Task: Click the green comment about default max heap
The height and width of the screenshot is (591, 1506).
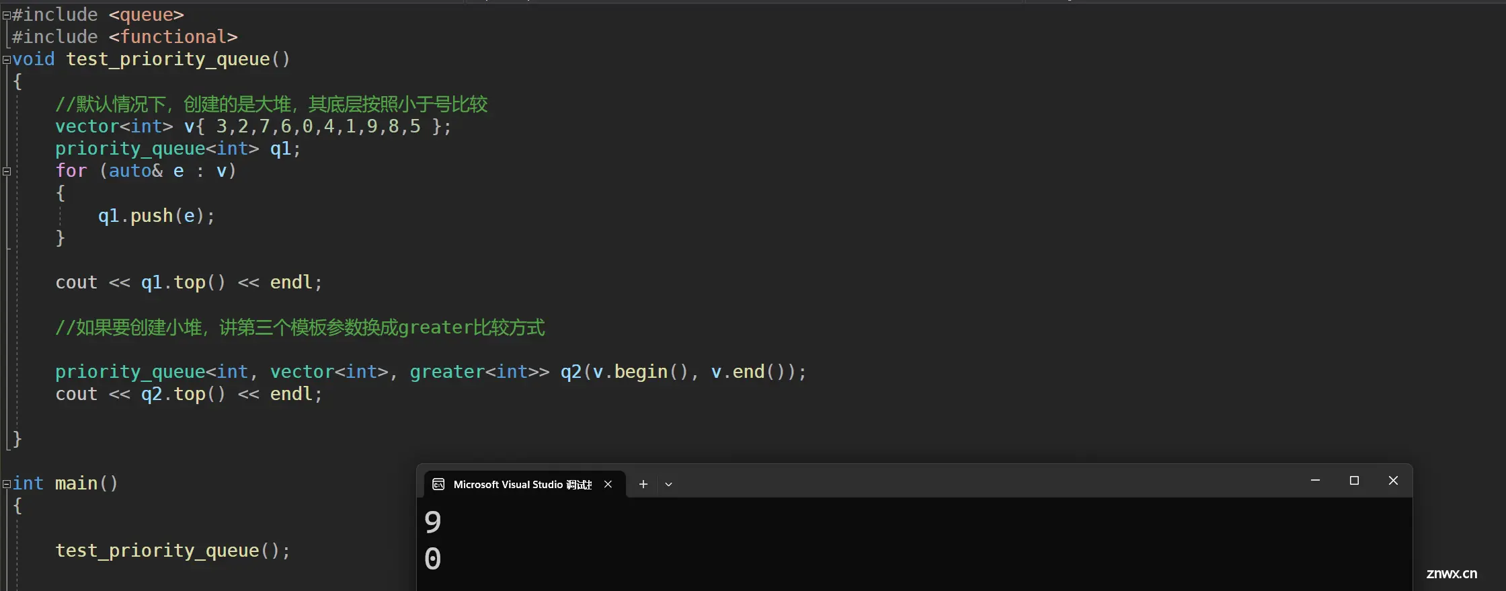Action: pos(271,104)
